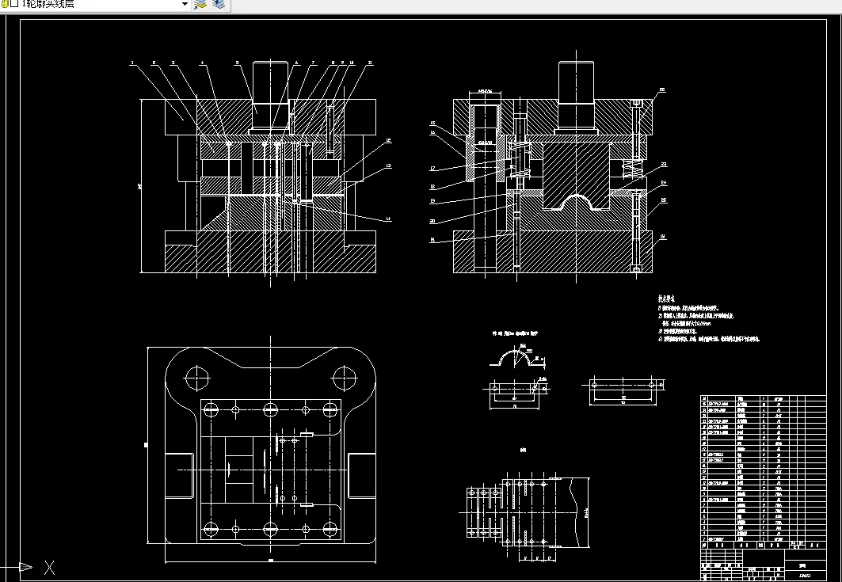Select the technical requirements text block
Screen dimensions: 842x582
708,319
